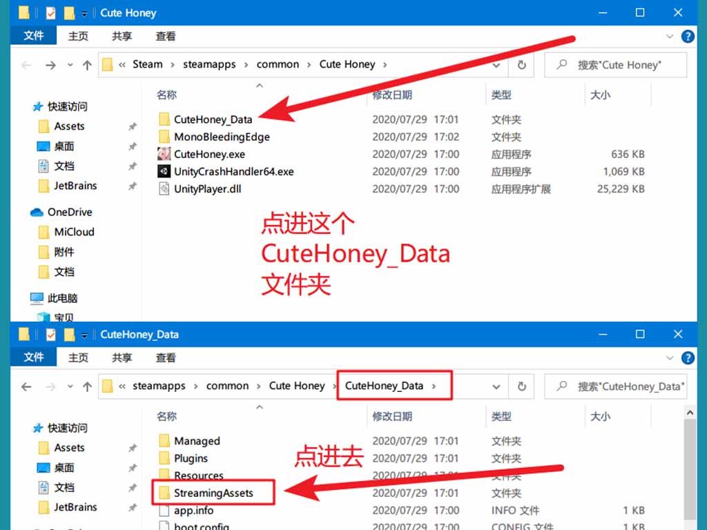Sort by 类型 column in CuteHoney_Data window
The image size is (707, 530).
501,416
